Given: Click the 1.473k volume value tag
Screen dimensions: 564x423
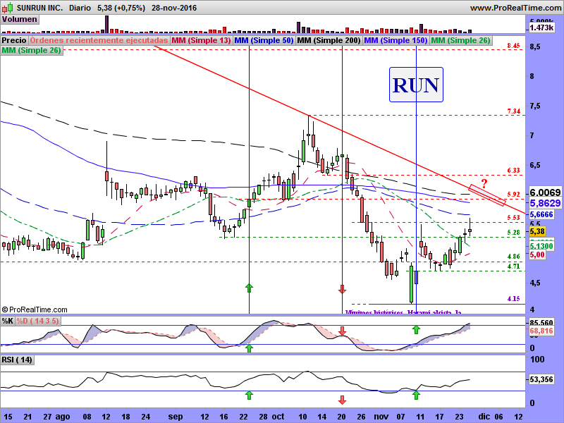Looking at the screenshot, I should pos(541,27).
